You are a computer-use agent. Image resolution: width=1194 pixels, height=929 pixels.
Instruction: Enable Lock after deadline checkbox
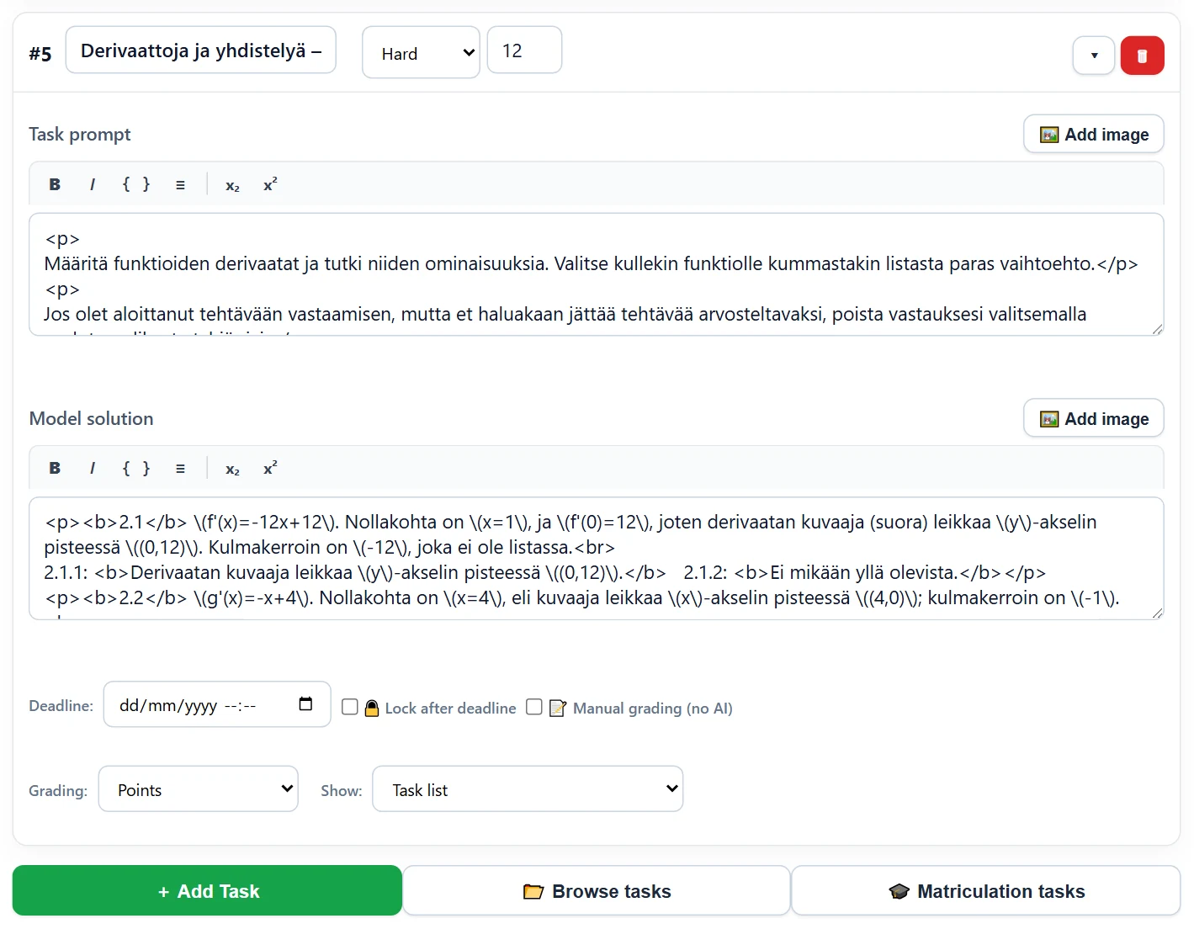tap(350, 707)
